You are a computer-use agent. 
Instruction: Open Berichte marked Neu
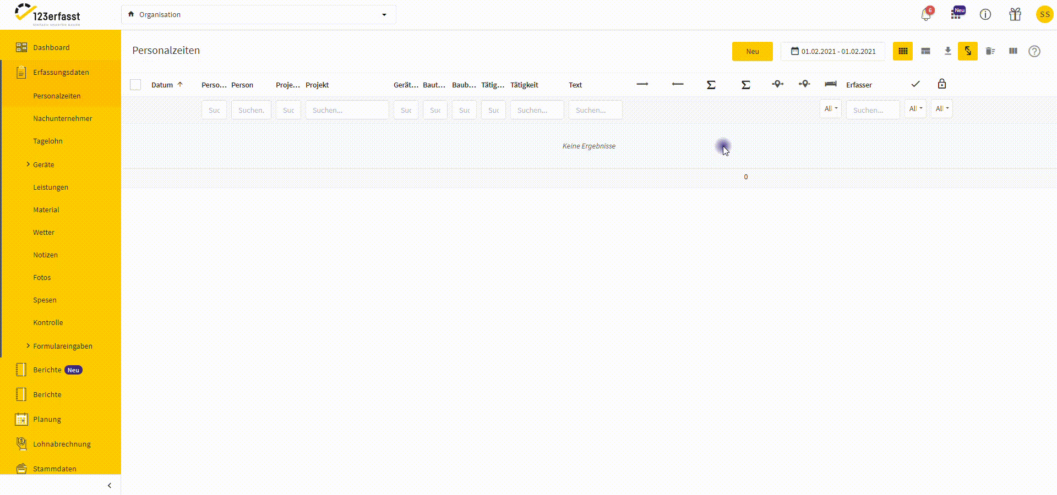58,370
